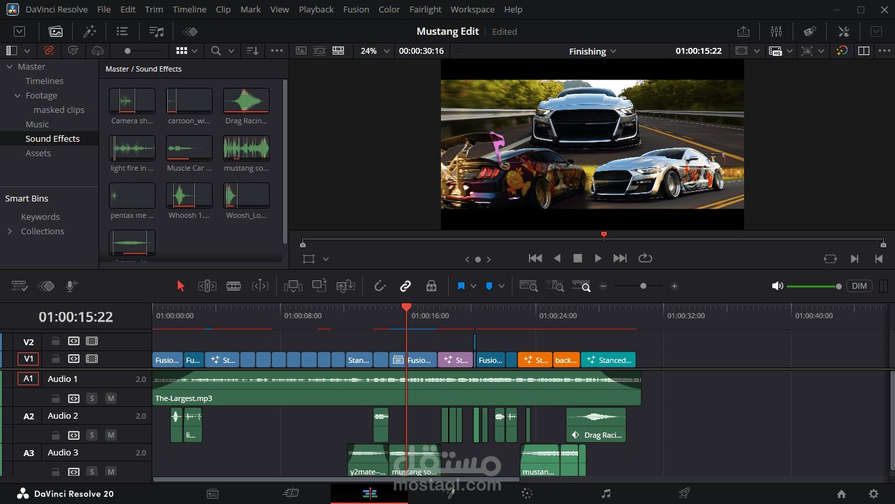Solo the Audio 2 track
895x504 pixels.
(x=92, y=435)
